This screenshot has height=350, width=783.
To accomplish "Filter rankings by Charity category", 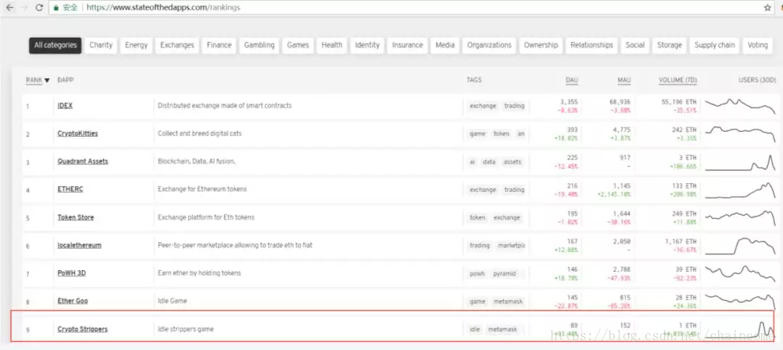I will 101,45.
